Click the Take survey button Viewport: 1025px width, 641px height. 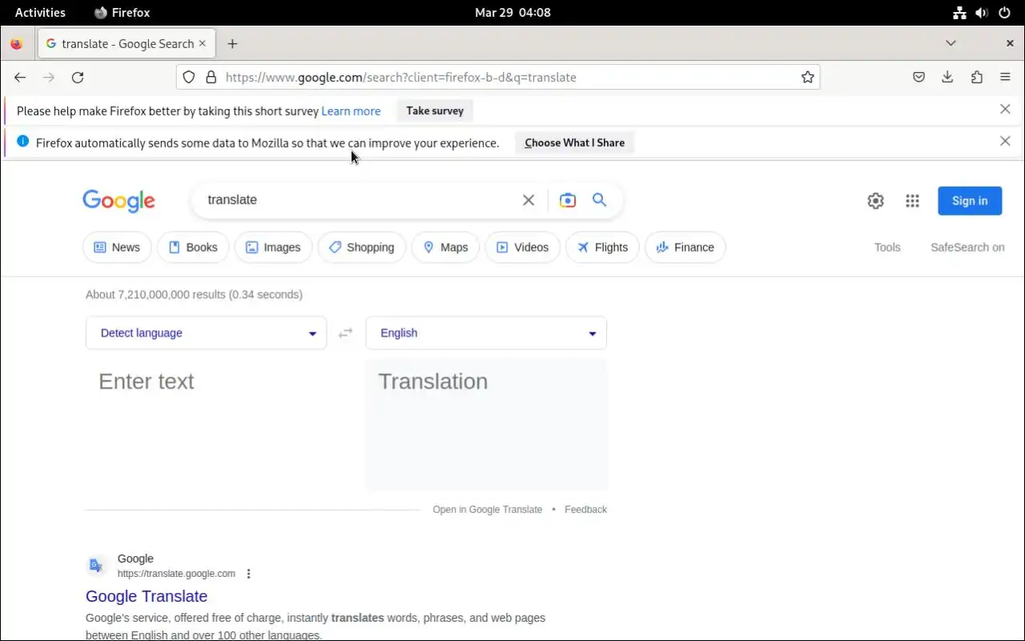435,111
